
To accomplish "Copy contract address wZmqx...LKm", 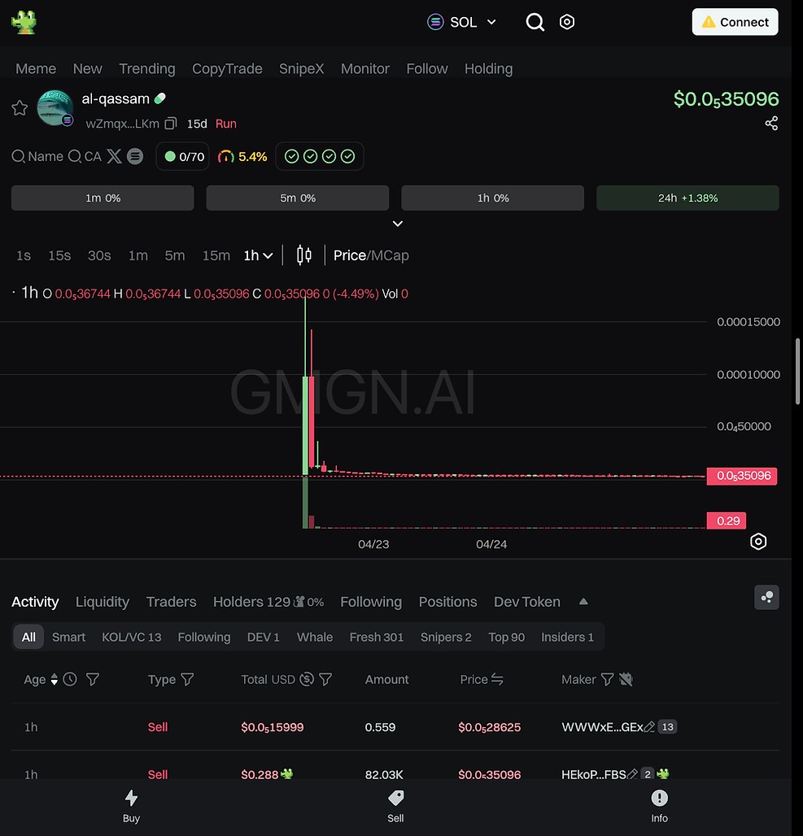I will [x=170, y=124].
